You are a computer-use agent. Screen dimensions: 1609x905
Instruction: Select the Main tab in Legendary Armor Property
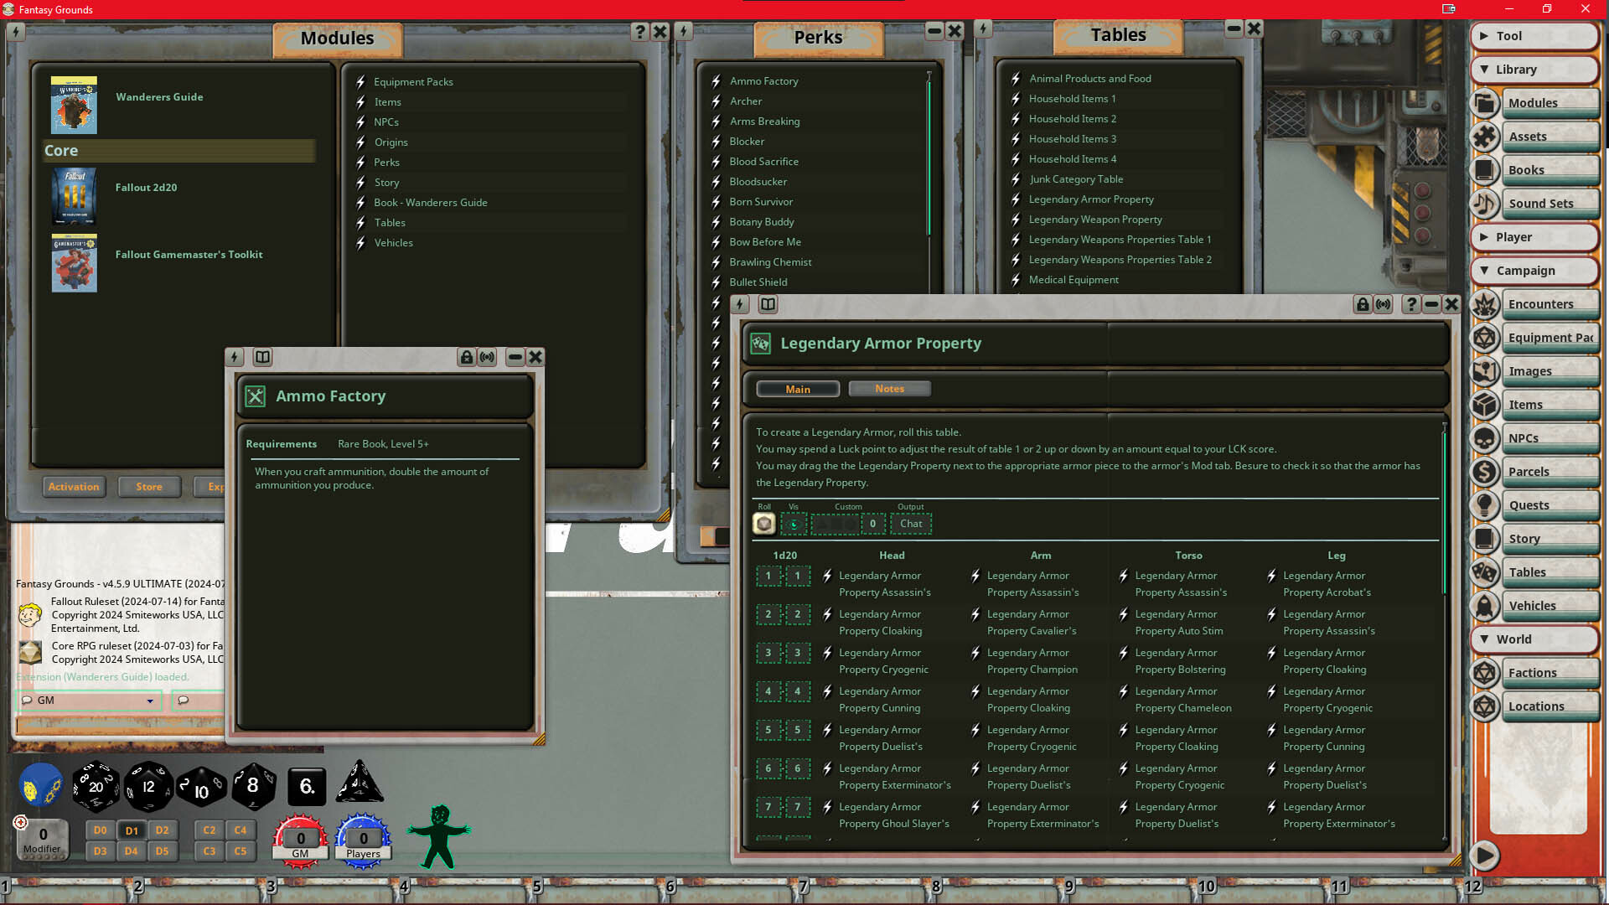click(x=797, y=388)
